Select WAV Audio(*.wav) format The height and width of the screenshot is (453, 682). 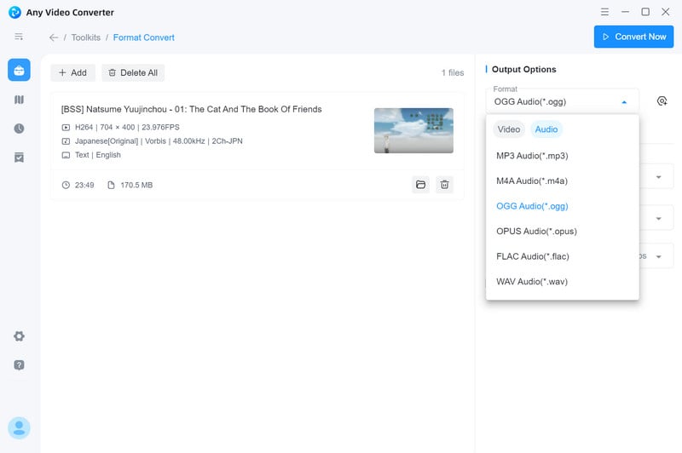pyautogui.click(x=563, y=282)
